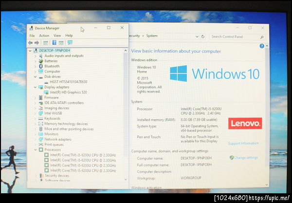Image resolution: width=292 pixels, height=203 pixels.
Task: Select the Batteries category icon
Action: (41, 61)
